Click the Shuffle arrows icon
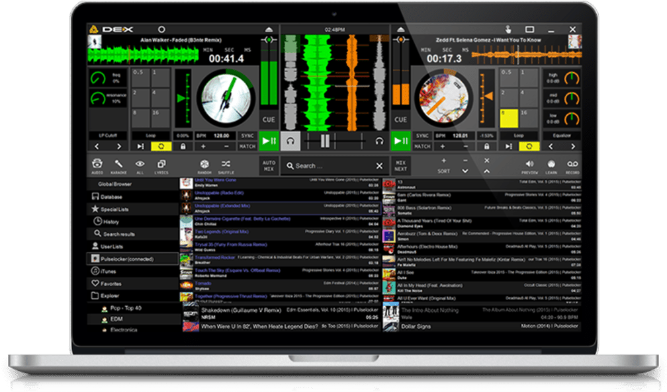 (226, 164)
